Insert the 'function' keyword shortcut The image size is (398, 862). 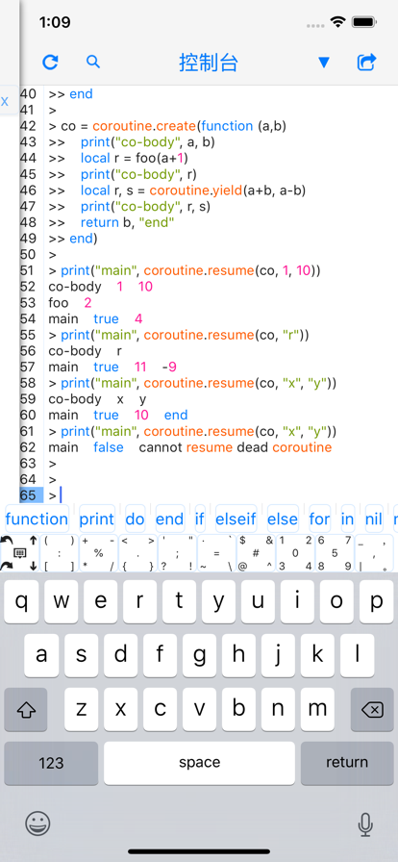click(37, 519)
